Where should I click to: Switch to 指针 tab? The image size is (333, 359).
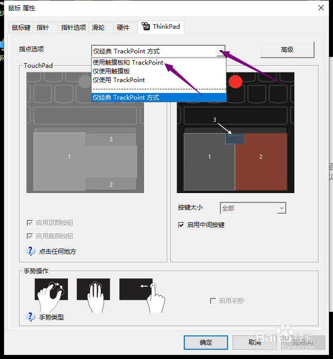click(45, 27)
